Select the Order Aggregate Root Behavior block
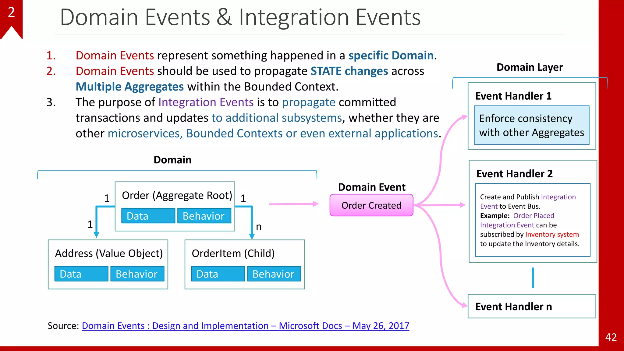Image resolution: width=624 pixels, height=351 pixels. pos(204,216)
